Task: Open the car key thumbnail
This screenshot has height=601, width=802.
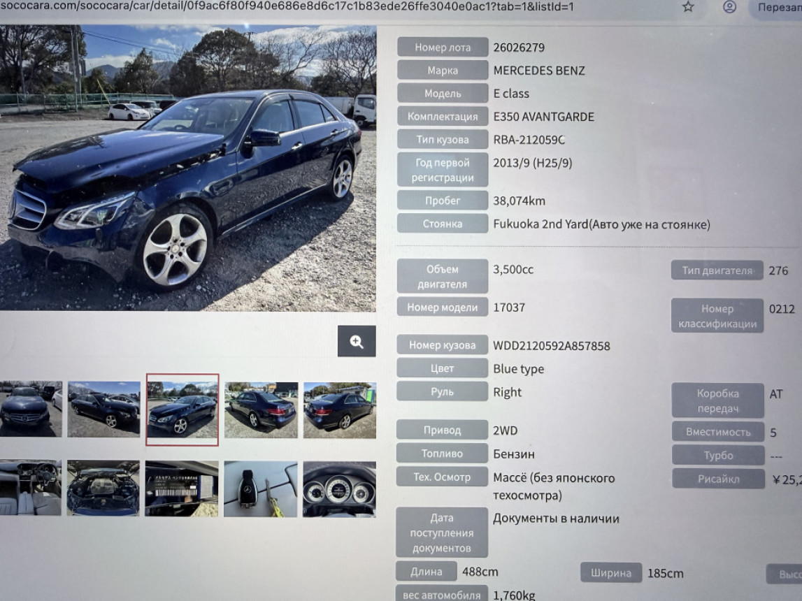Action: pyautogui.click(x=261, y=489)
